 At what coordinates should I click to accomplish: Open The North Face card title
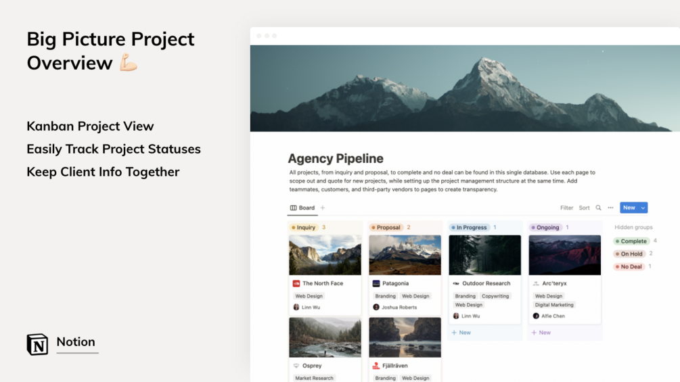tap(323, 283)
